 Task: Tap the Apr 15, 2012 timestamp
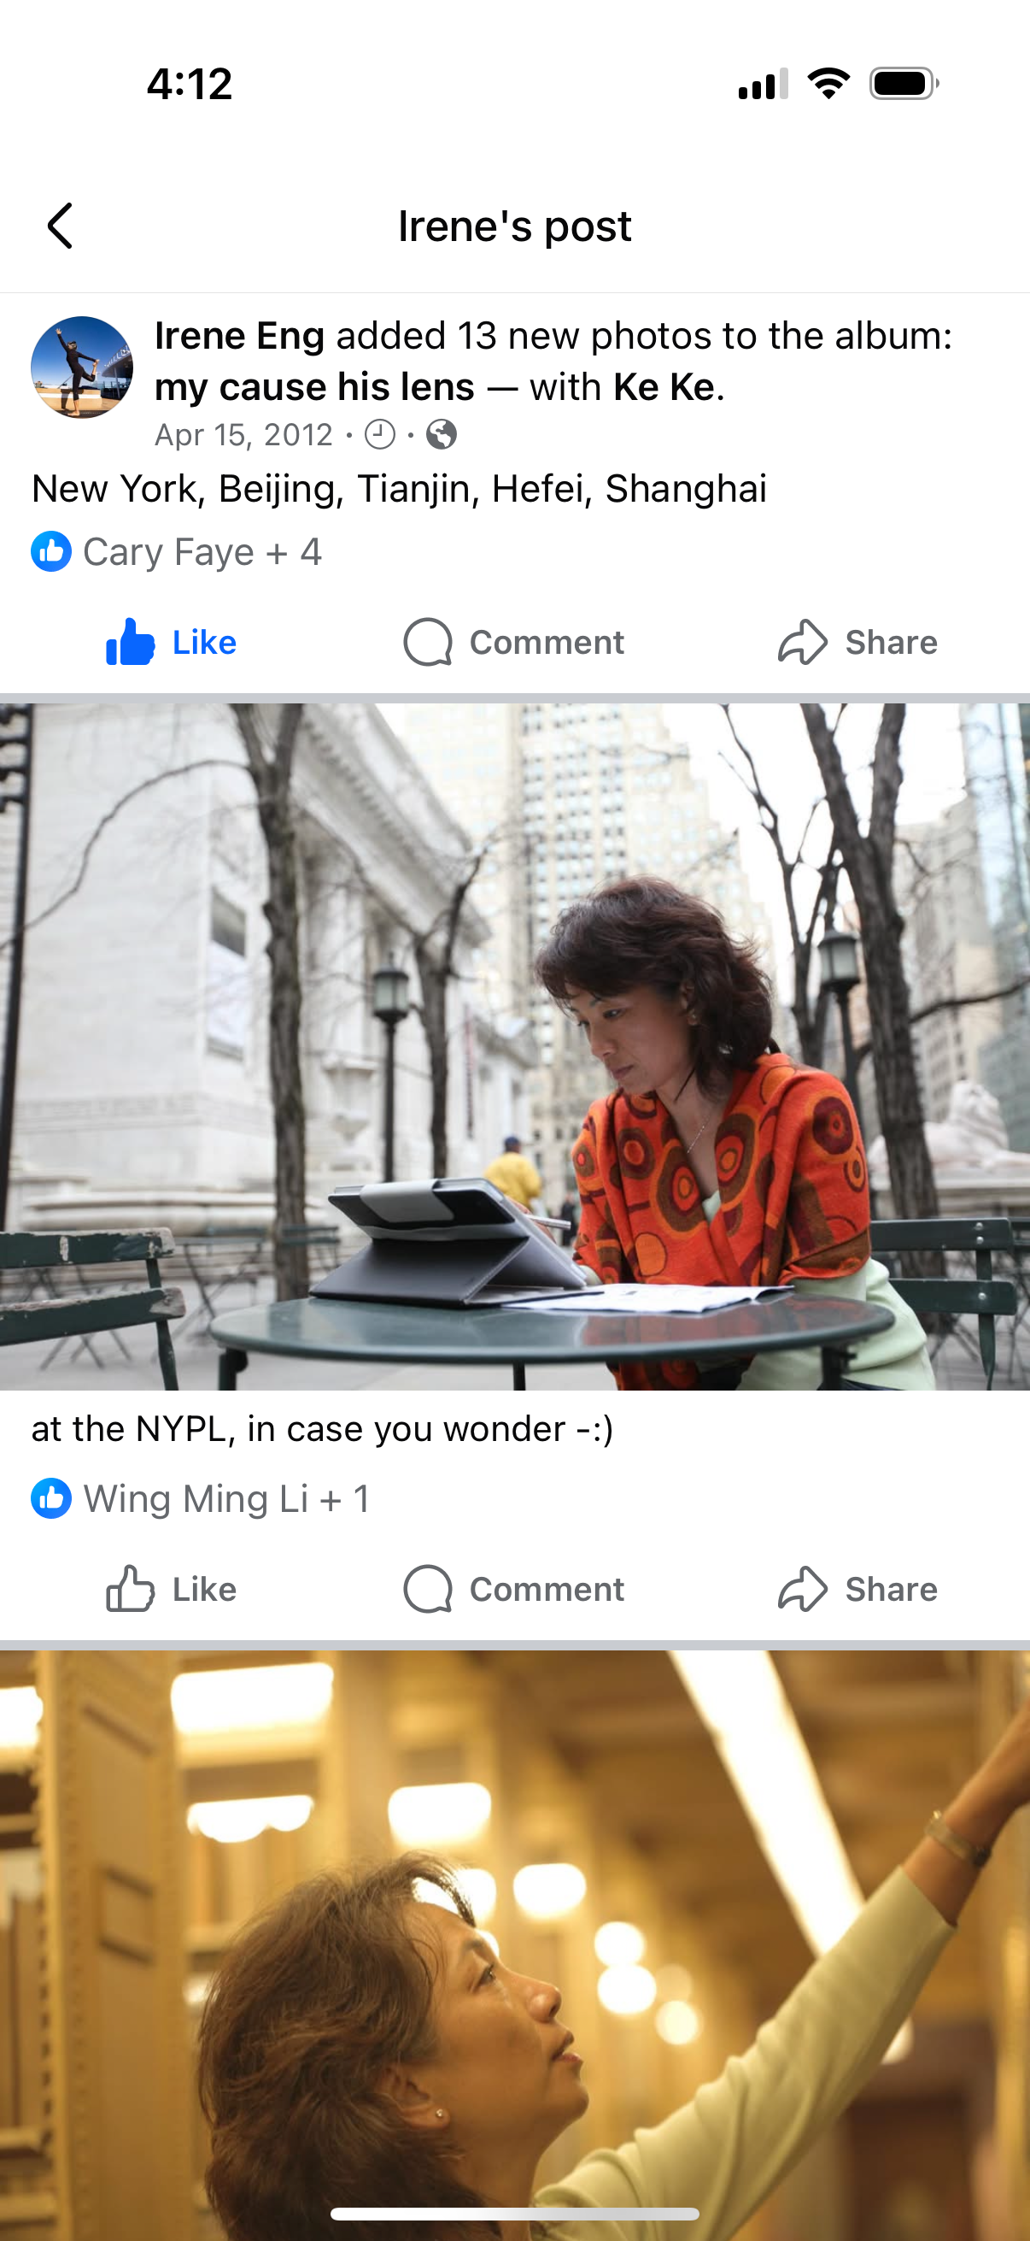(x=243, y=434)
